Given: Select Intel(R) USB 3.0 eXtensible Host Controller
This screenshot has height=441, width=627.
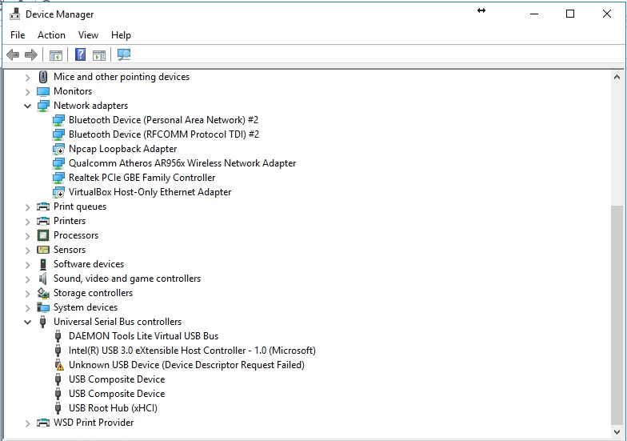Looking at the screenshot, I should (x=192, y=351).
